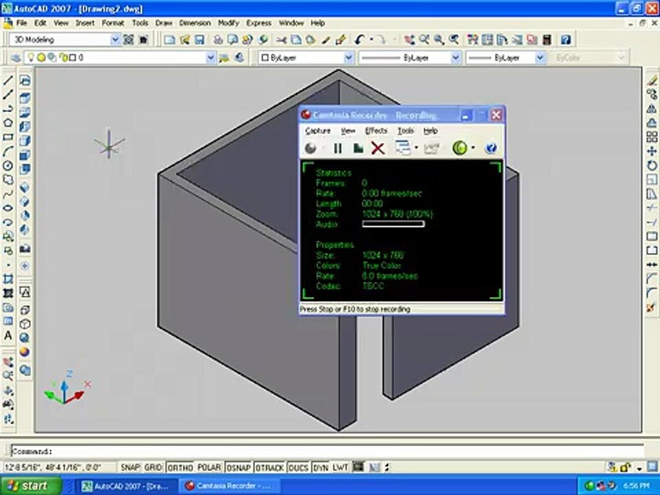Open the Dimension menu
Image resolution: width=660 pixels, height=495 pixels.
[195, 23]
